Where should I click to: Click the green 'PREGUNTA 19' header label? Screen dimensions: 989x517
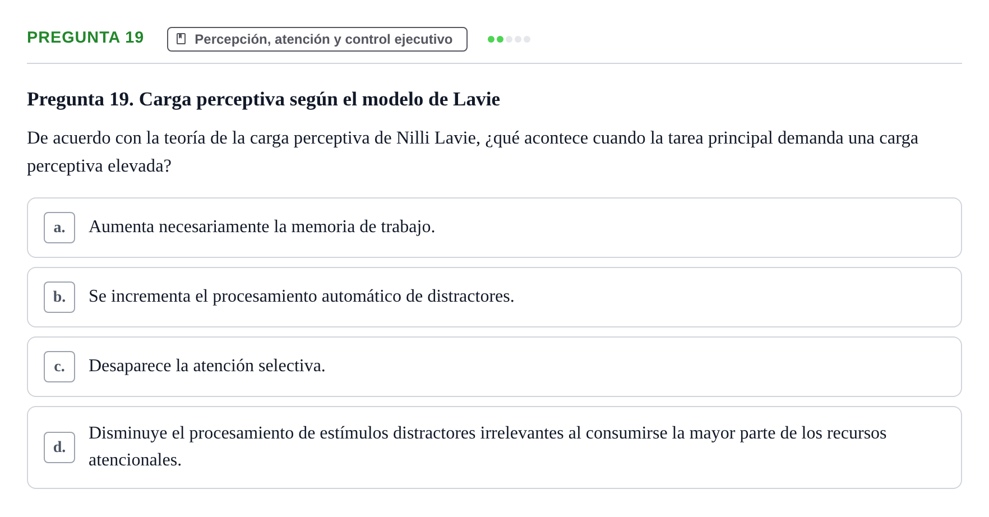tap(85, 38)
